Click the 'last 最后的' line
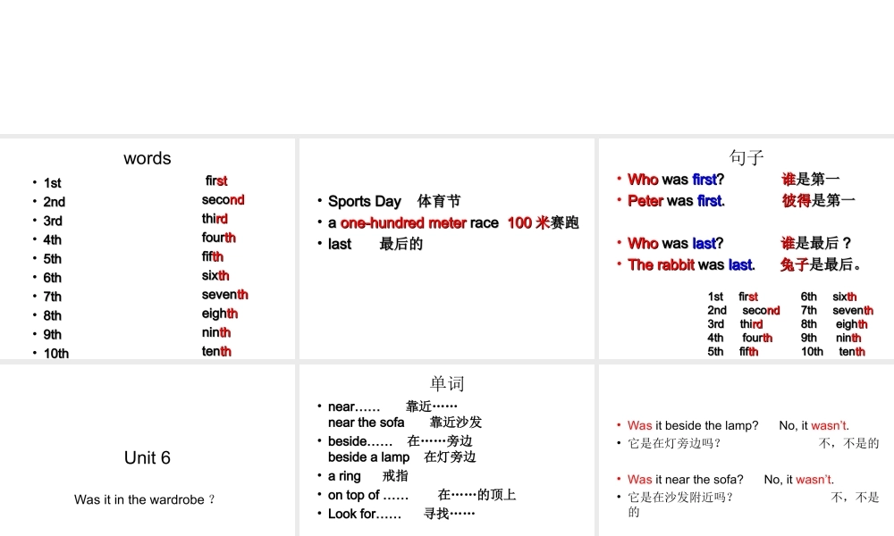 375,244
